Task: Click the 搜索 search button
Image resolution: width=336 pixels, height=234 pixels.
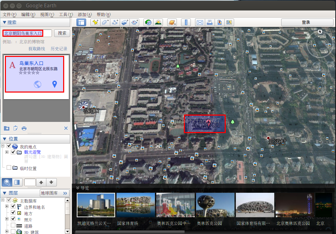Action: [x=62, y=33]
